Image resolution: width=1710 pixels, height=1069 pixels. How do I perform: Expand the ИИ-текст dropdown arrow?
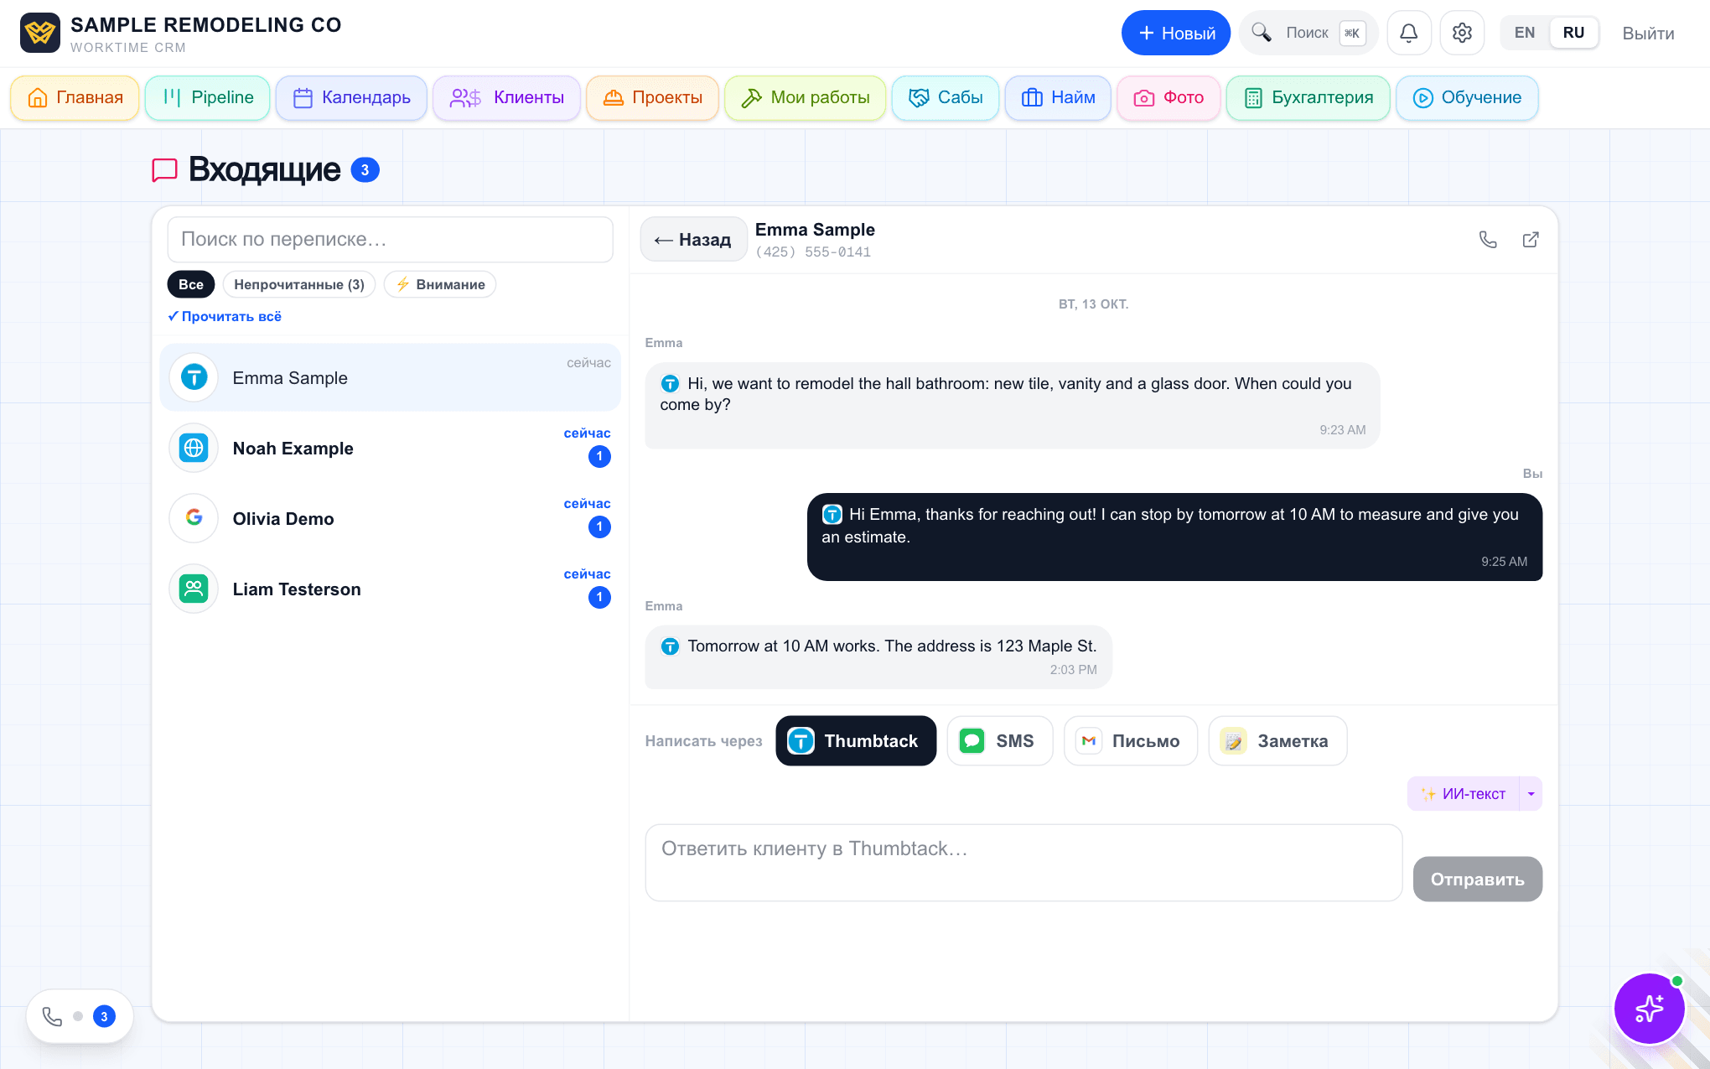click(1531, 794)
